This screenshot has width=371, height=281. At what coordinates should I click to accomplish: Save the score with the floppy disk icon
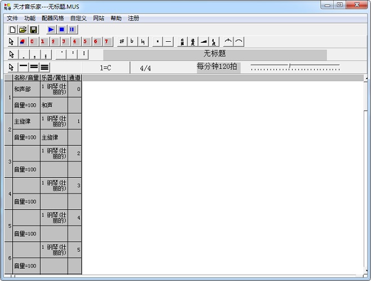click(x=33, y=29)
